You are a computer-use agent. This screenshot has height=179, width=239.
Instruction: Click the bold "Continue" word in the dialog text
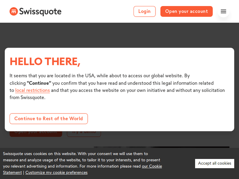pos(39,83)
